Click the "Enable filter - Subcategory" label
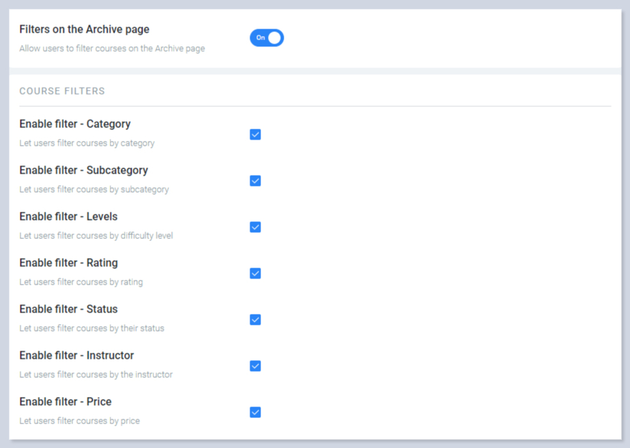 pyautogui.click(x=83, y=170)
